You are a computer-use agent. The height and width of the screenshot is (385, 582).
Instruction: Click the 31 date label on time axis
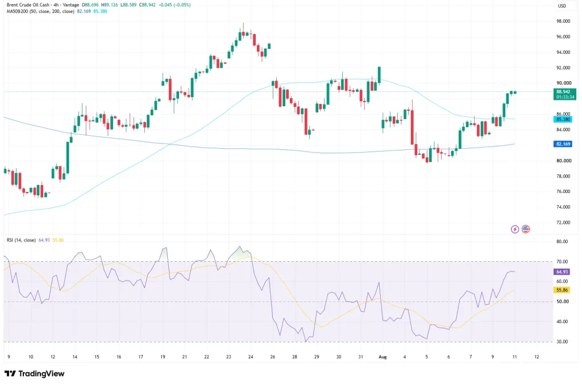360,357
